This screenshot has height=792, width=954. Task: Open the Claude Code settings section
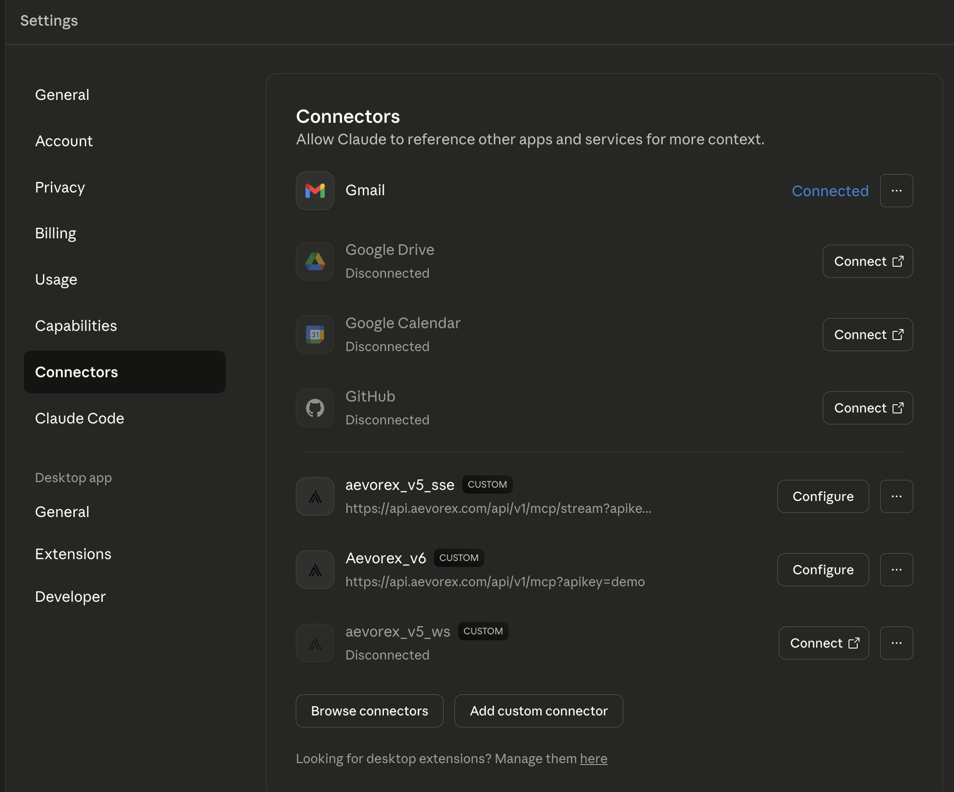(x=79, y=418)
